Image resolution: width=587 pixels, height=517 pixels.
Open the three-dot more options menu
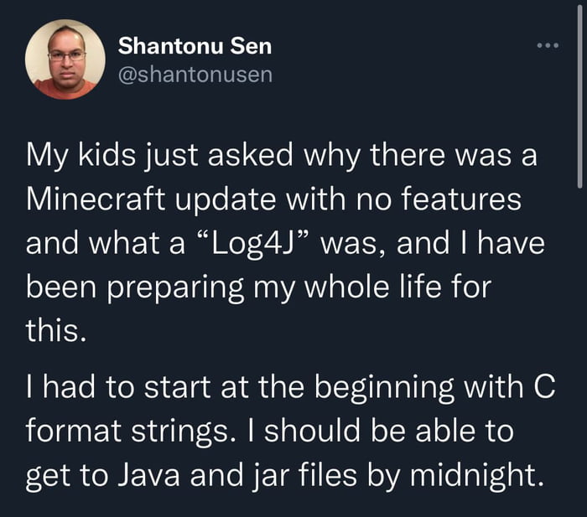[x=548, y=44]
